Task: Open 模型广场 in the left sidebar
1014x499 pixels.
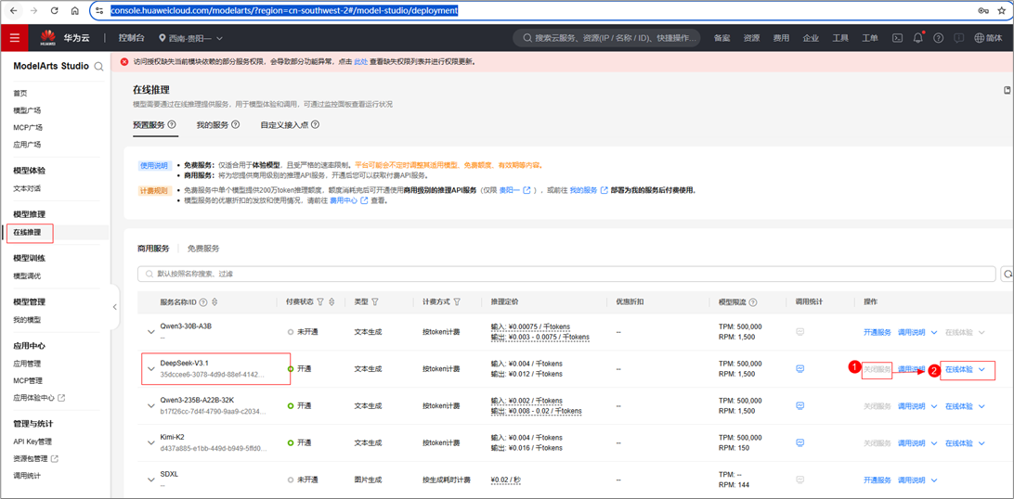Action: (27, 110)
